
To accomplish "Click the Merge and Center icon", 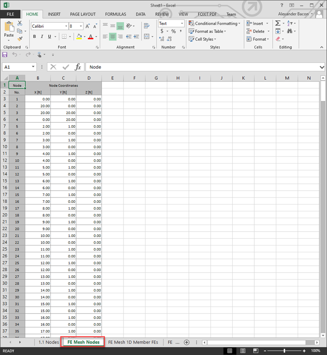I will click(x=147, y=36).
